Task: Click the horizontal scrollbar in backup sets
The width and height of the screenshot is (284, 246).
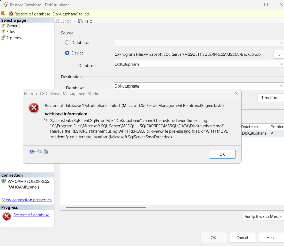Action: [x=106, y=207]
